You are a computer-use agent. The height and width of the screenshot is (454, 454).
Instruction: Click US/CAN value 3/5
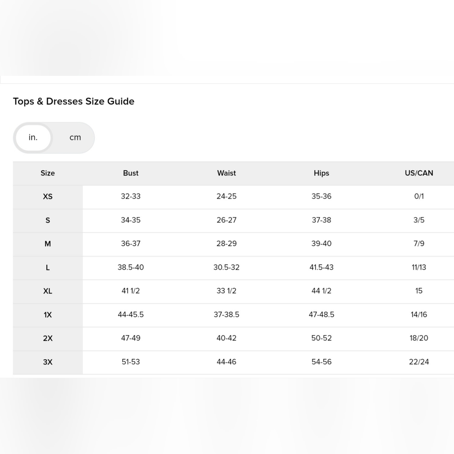pos(419,220)
